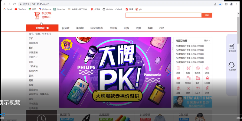Image resolution: width=242 pixels, height=121 pixels.
Task: Open the 个护化妆 category
Action: (33, 66)
